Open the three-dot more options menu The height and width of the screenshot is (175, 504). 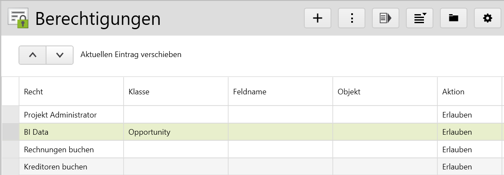click(352, 18)
